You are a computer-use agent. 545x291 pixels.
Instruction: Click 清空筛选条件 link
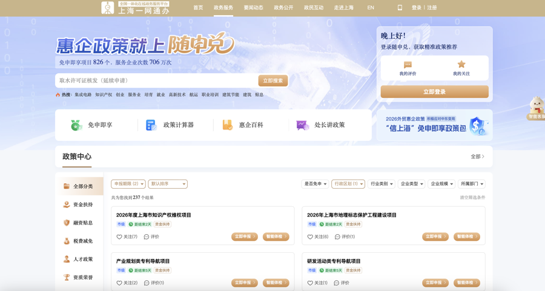click(x=472, y=198)
